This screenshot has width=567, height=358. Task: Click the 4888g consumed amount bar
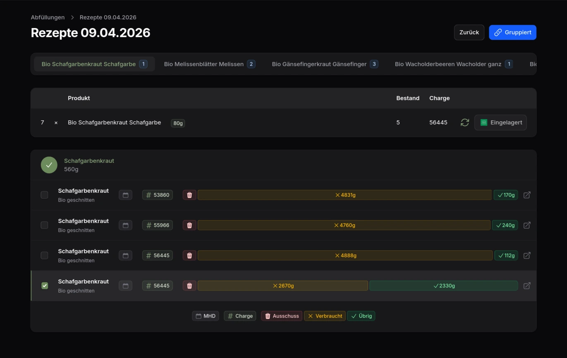coord(345,255)
